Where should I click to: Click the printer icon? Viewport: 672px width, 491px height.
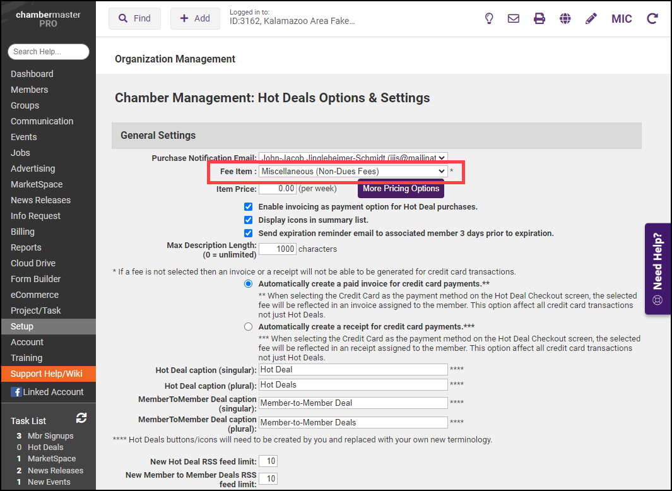539,18
